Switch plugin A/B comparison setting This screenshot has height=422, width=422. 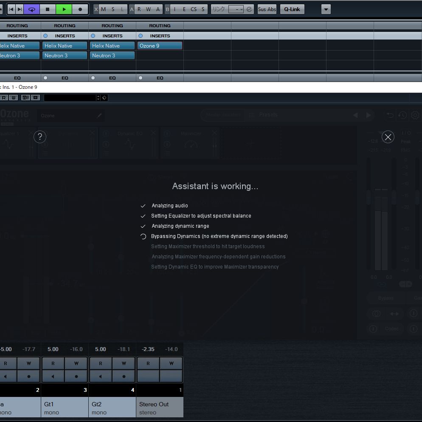click(25, 98)
